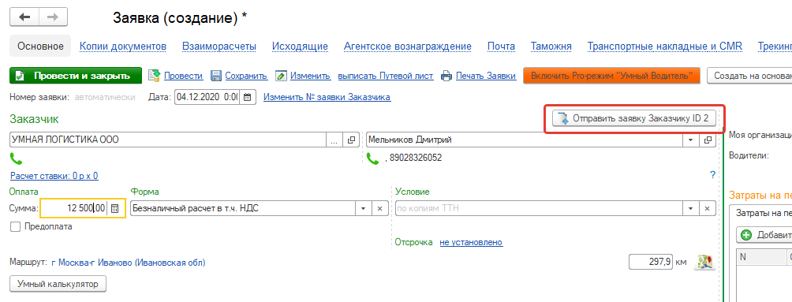
Task: Click the Условие text field
Action: 539,208
